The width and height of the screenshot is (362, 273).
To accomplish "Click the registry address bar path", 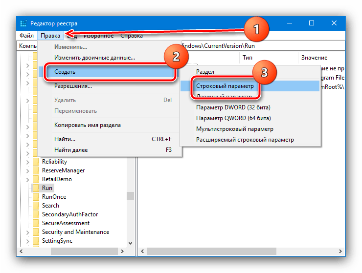I will 181,46.
